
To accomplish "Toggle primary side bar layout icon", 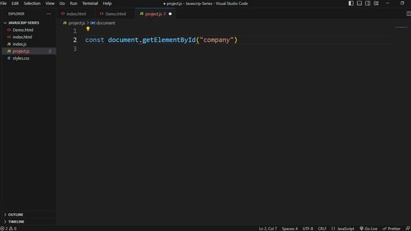I will pos(351,3).
